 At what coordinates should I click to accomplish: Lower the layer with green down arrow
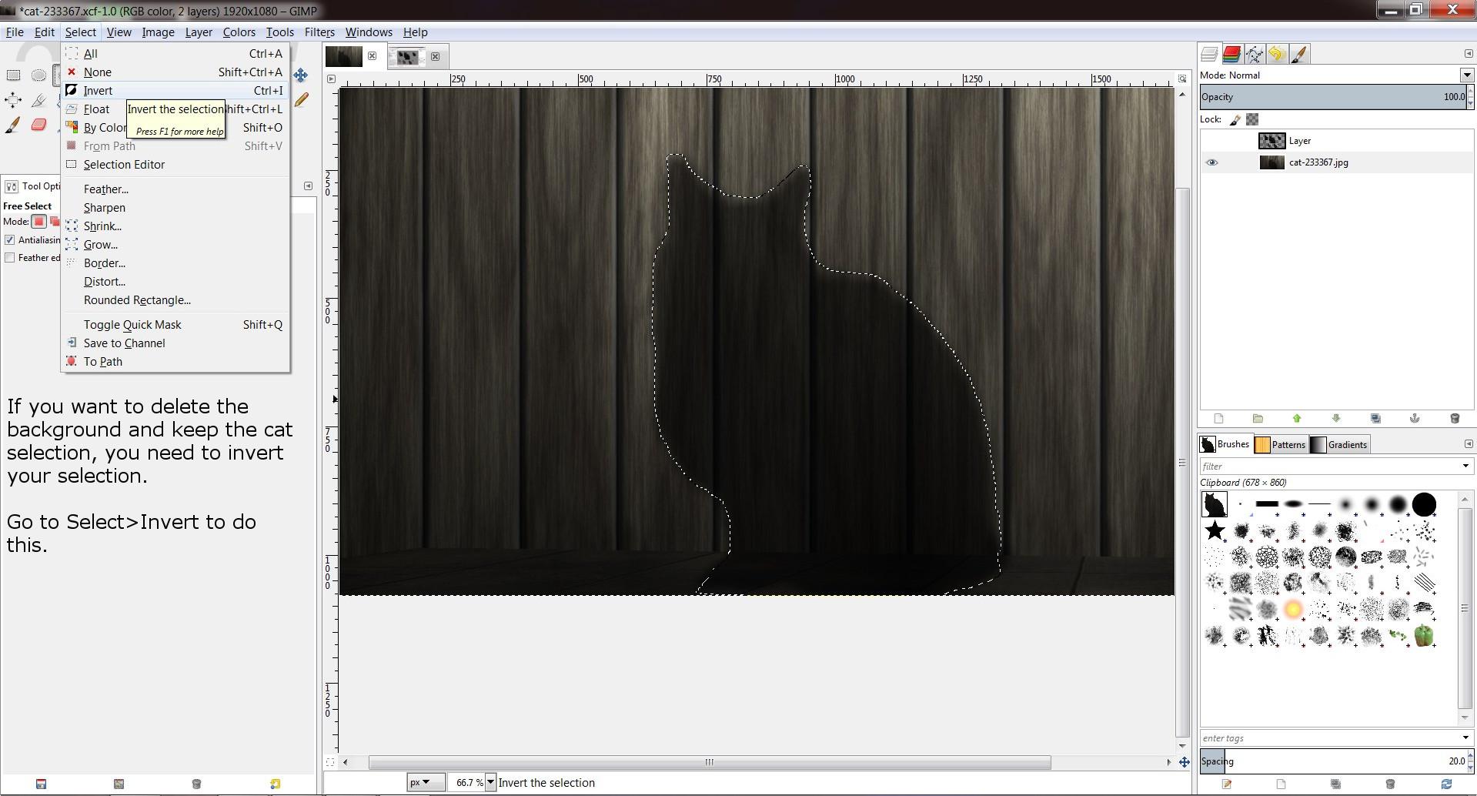coord(1336,419)
